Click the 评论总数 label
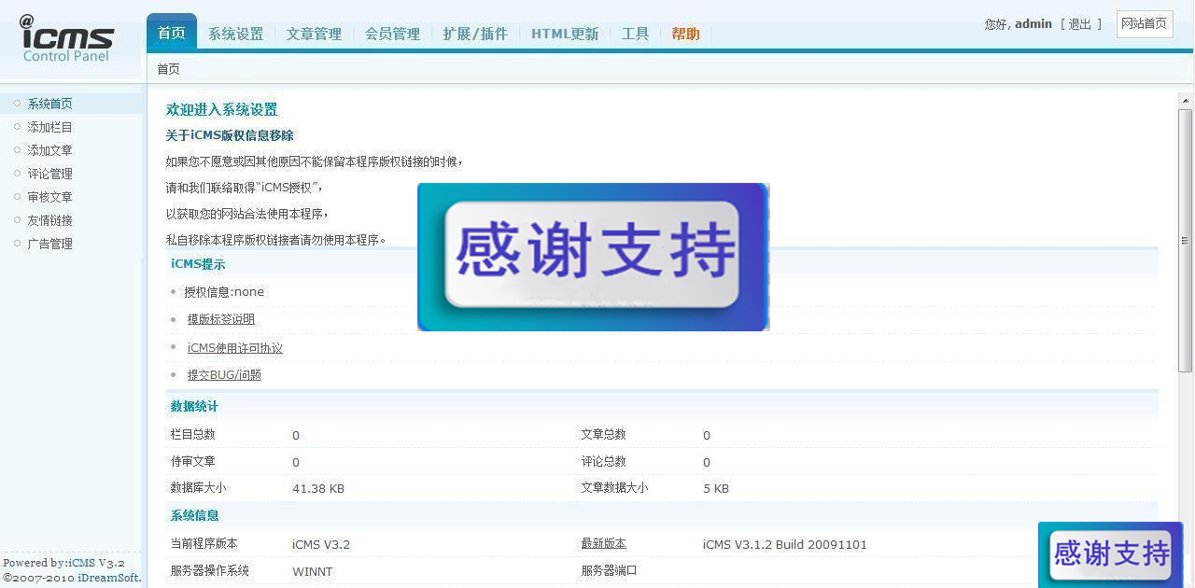Image resolution: width=1195 pixels, height=588 pixels. 604,461
